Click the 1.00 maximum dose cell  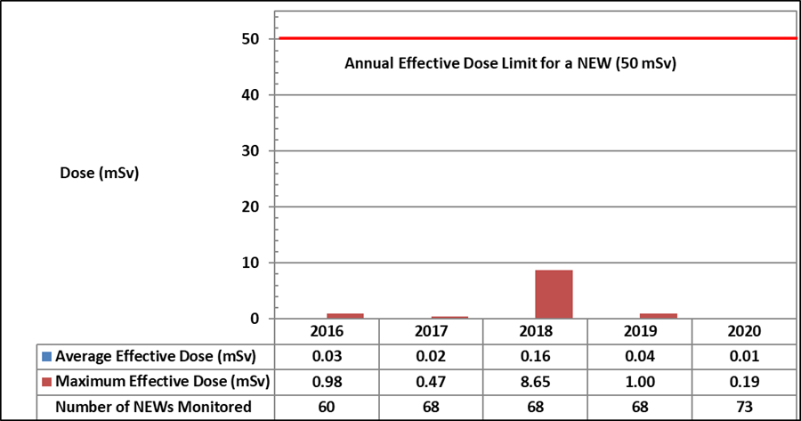[639, 382]
